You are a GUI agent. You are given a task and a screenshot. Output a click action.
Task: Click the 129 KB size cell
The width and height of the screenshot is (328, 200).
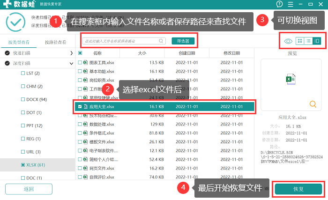(x=157, y=124)
